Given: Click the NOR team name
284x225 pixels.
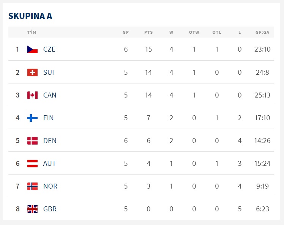Looking at the screenshot, I should coord(50,186).
